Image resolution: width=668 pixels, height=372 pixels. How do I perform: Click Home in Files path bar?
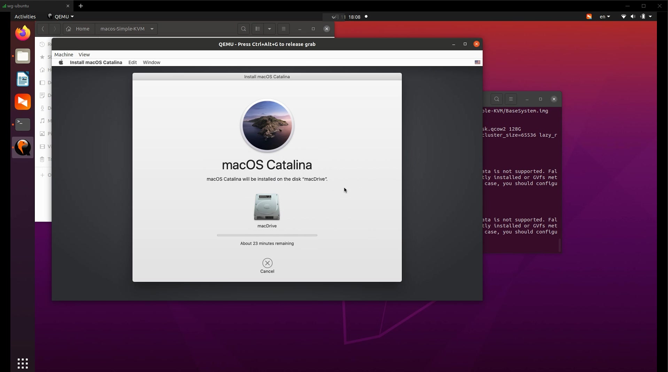tap(79, 29)
